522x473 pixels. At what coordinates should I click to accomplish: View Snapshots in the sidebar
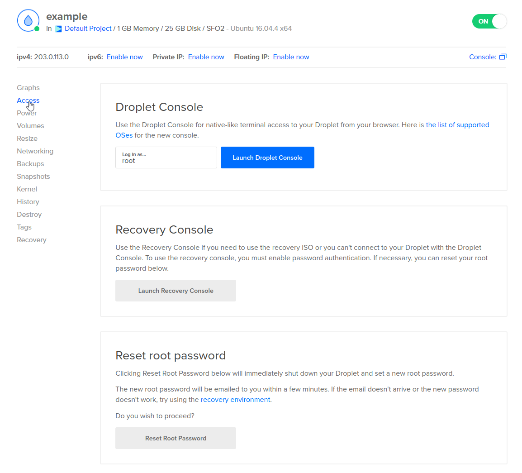click(x=33, y=176)
